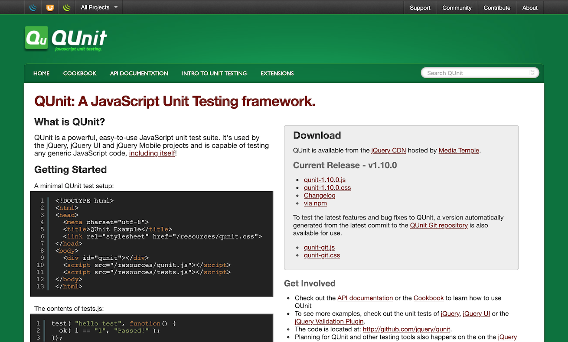The width and height of the screenshot is (568, 342).
Task: Open the API DOCUMENTATION tab
Action: pyautogui.click(x=139, y=73)
